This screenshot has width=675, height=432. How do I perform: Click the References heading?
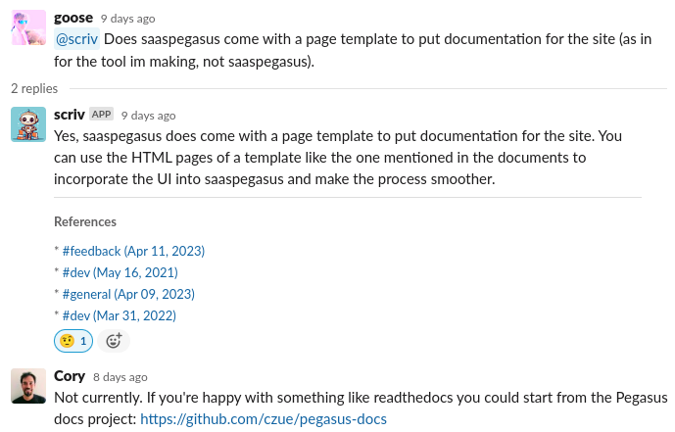85,221
